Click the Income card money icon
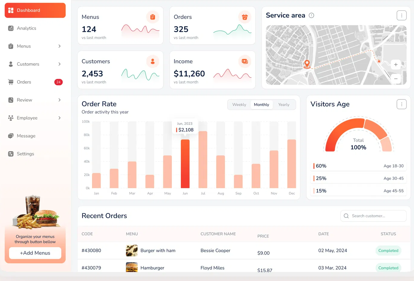The height and width of the screenshot is (281, 414). tap(245, 61)
